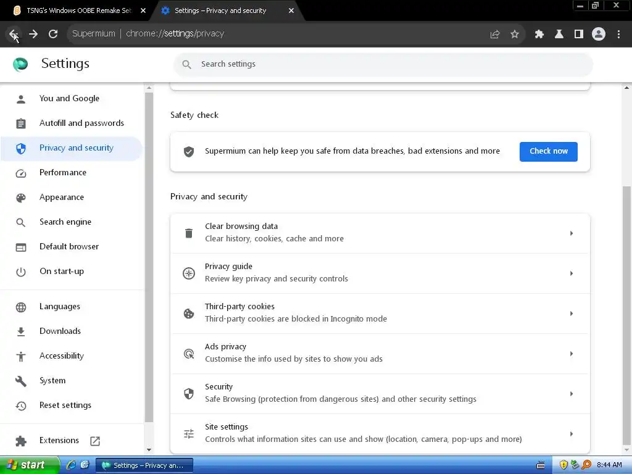Click the address bar URL
The height and width of the screenshot is (474, 632).
(175, 34)
